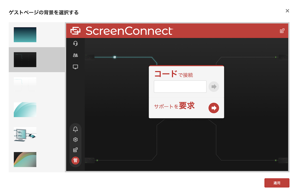Click the サポートを要求 text
This screenshot has height=196, width=298.
[x=174, y=106]
